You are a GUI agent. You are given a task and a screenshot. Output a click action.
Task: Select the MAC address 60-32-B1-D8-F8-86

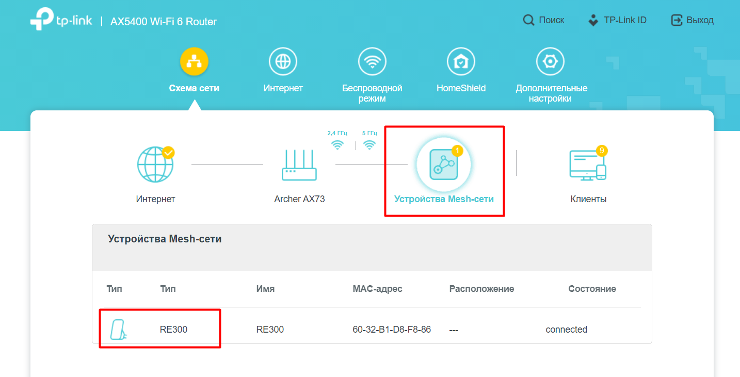392,330
